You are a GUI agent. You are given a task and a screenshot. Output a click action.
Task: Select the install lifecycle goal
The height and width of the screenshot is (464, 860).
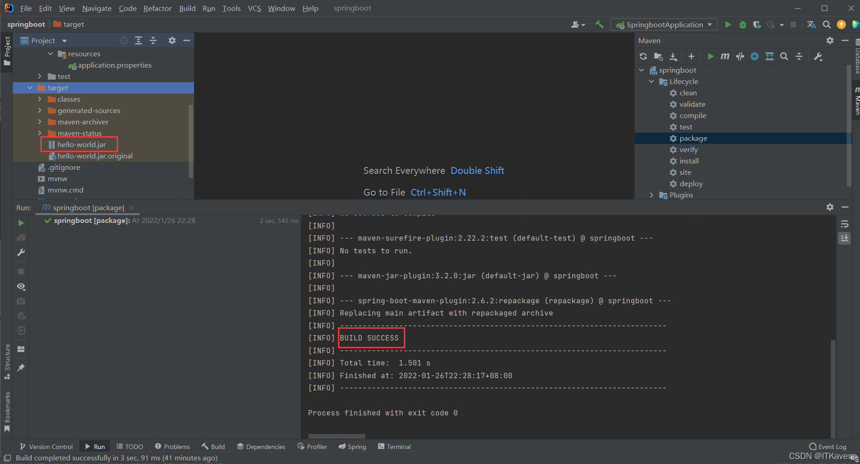tap(689, 161)
